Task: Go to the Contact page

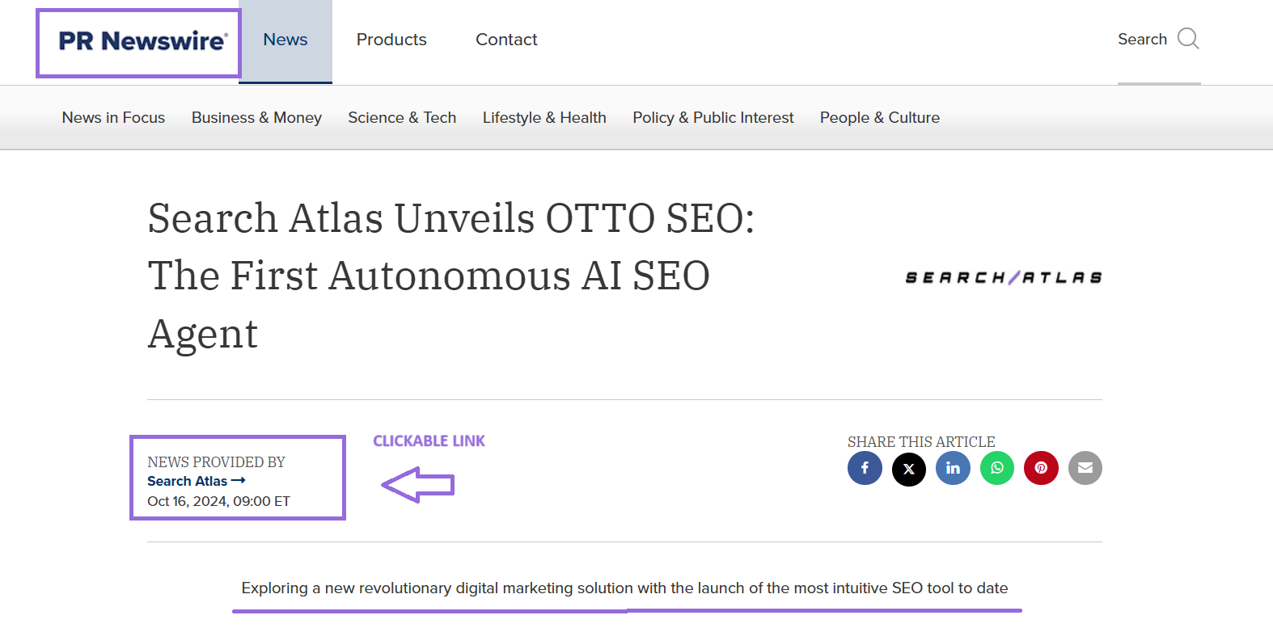Action: click(506, 40)
